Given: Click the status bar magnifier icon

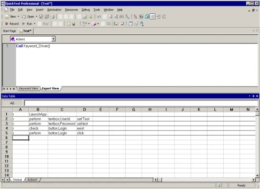Looking at the screenshot, I should 219,186.
